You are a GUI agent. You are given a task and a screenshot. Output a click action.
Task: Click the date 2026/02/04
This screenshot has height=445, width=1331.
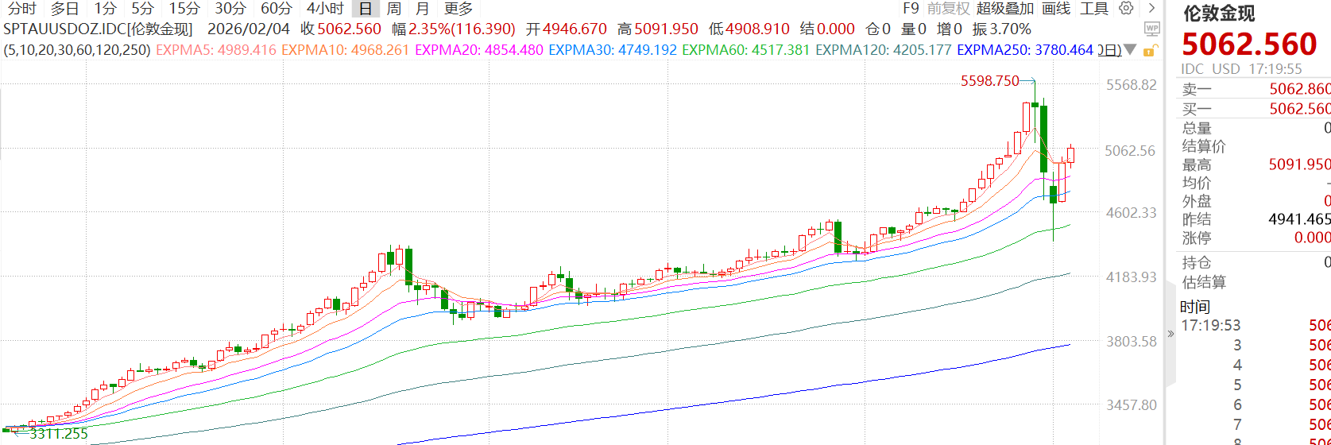click(249, 29)
